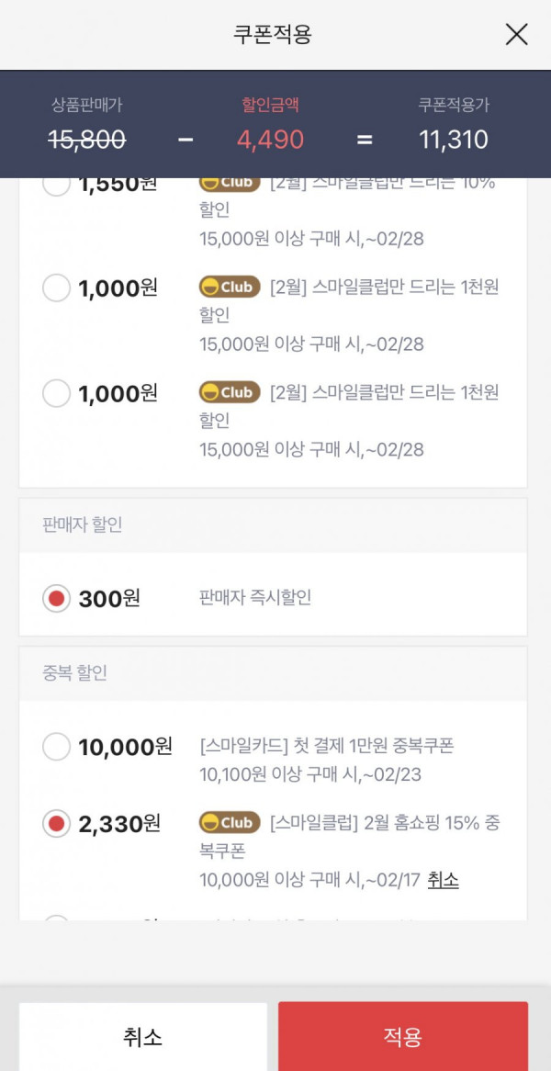Select the first 1,000원 Club coupon radio
The image size is (551, 1071).
pyautogui.click(x=56, y=287)
